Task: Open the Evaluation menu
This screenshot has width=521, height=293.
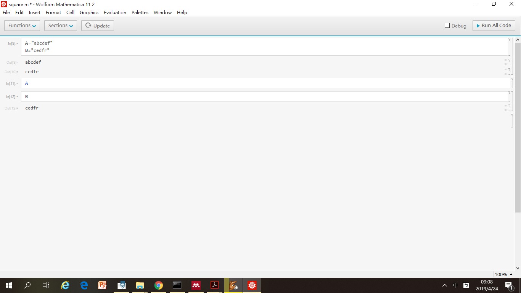Action: click(115, 12)
